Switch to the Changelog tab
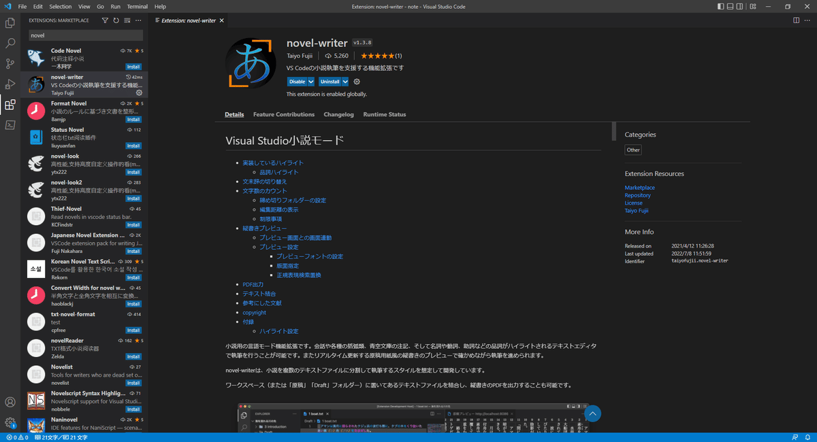 pyautogui.click(x=338, y=114)
